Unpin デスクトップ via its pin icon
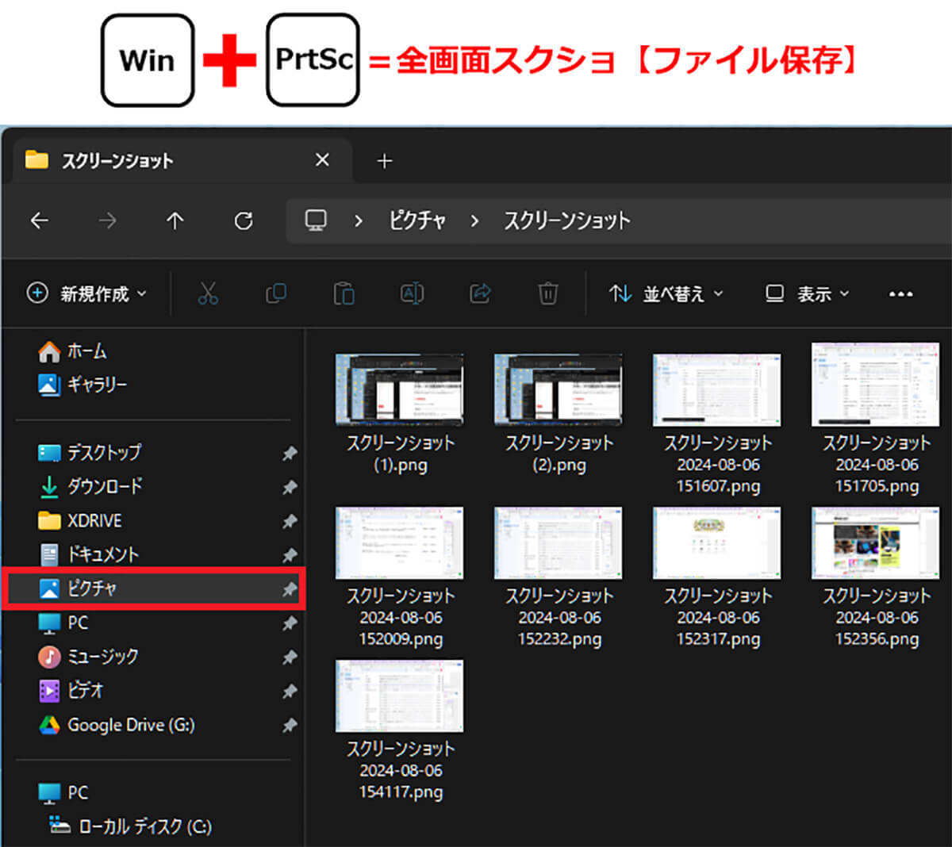Viewport: 952px width, 847px height. (290, 453)
